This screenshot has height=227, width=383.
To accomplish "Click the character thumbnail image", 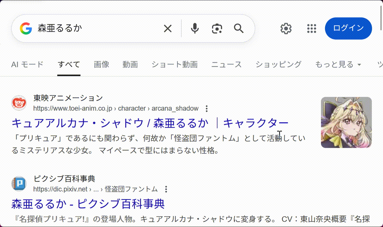I will click(346, 122).
